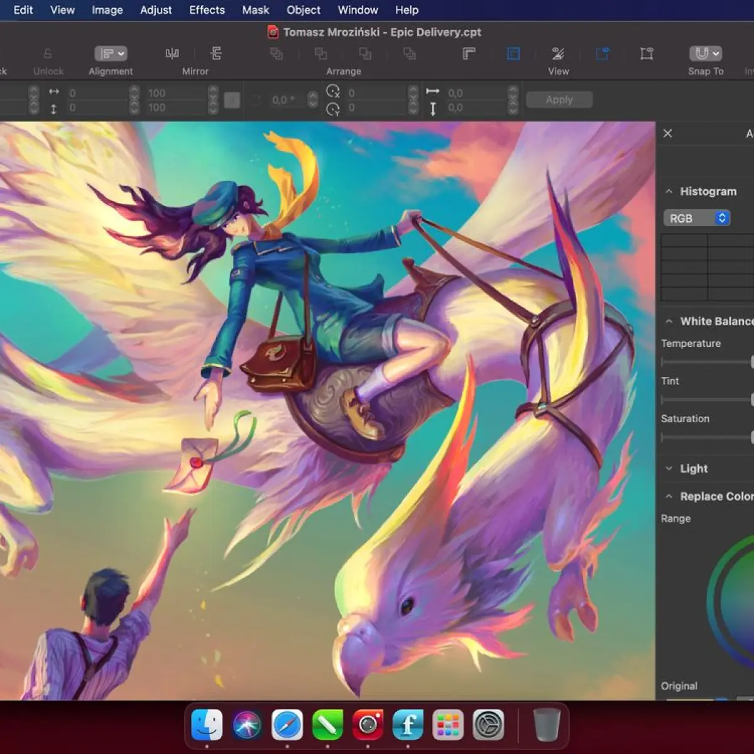
Task: Click the horizontal skew 0,0 field
Action: pos(476,93)
